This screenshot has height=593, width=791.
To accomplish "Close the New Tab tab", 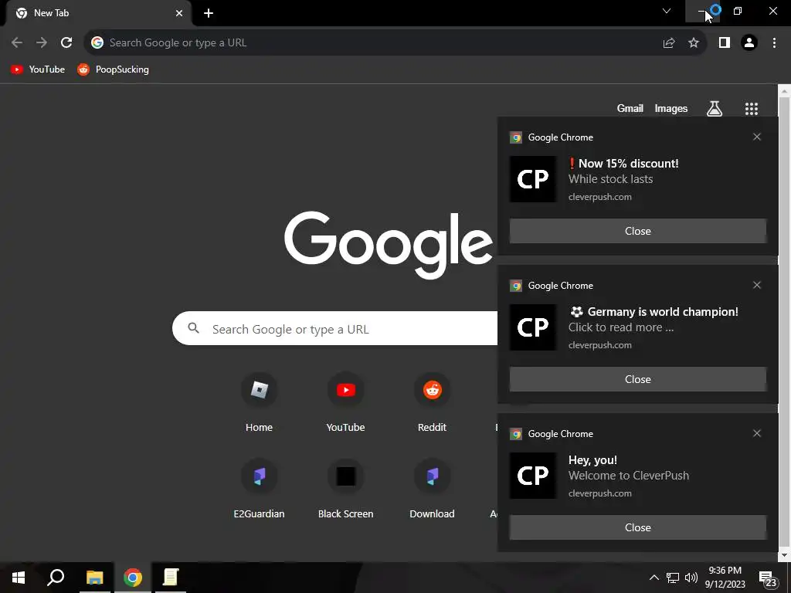I will click(179, 13).
